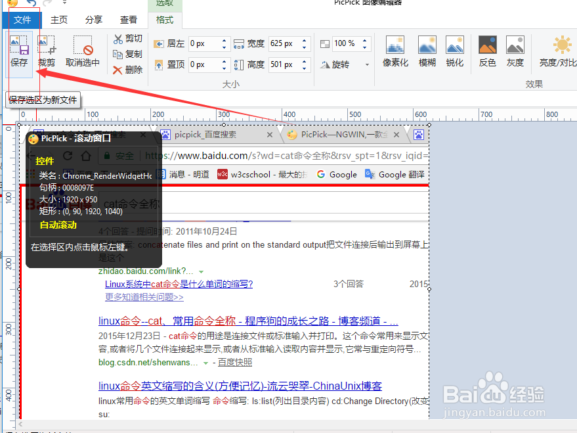
Task: Switch to the 分享 tab
Action: tap(94, 20)
